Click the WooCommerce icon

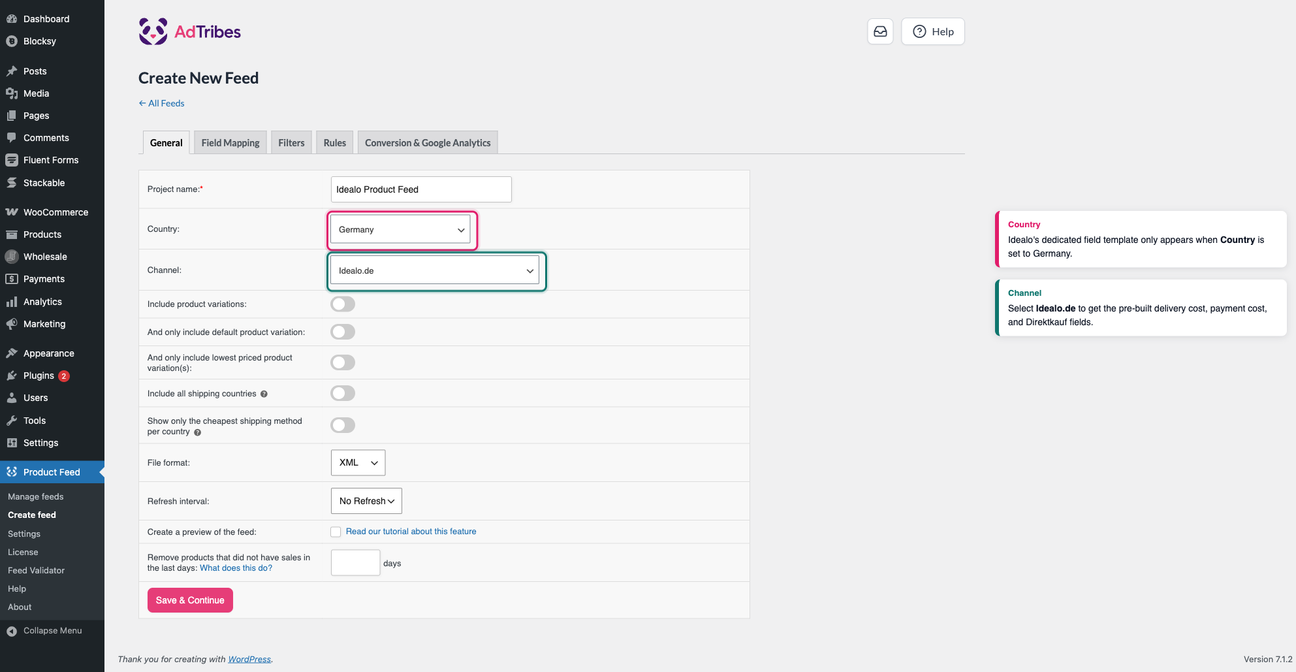tap(12, 212)
